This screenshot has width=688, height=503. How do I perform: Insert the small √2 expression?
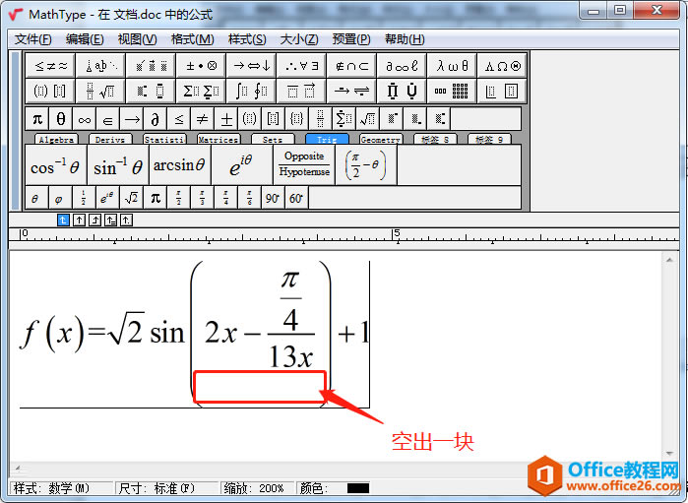(131, 198)
